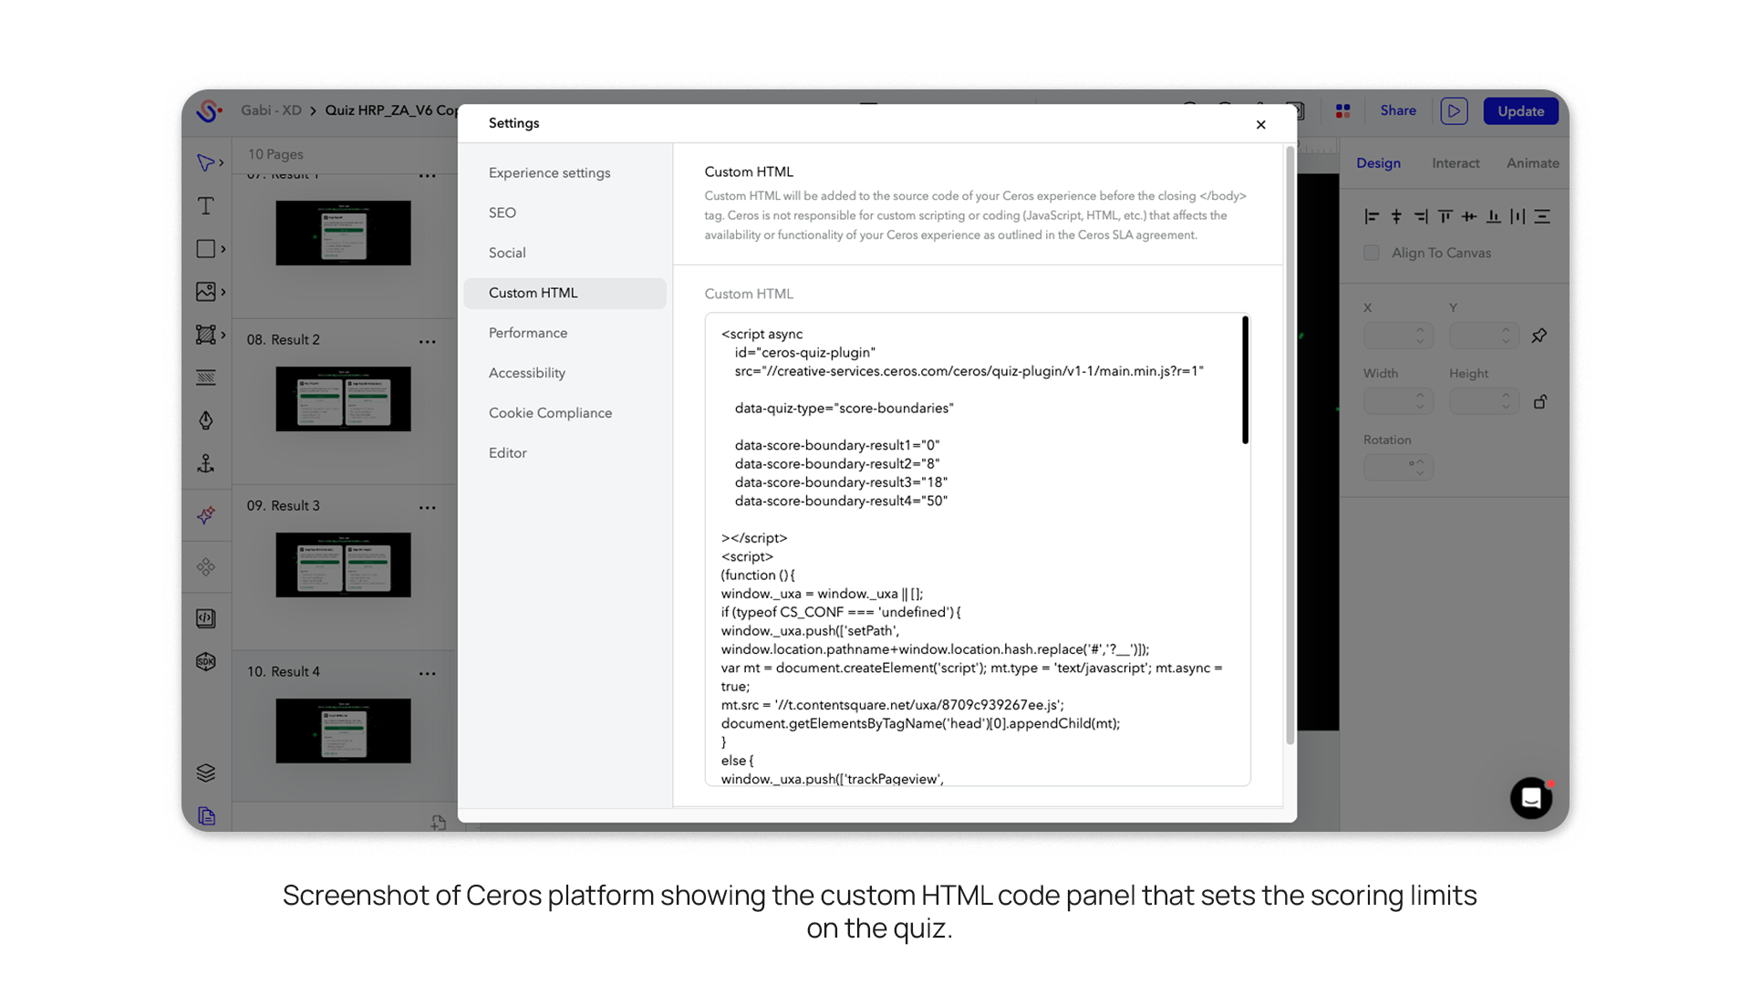Image resolution: width=1751 pixels, height=985 pixels.
Task: Click the code editor scrollbar
Action: (x=1245, y=381)
